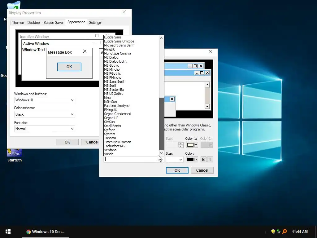Click the font list scroll down arrow

click(161, 153)
